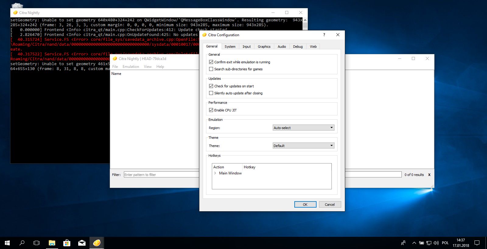Launch File Explorer from the taskbar
This screenshot has height=249, width=487.
[x=52, y=243]
